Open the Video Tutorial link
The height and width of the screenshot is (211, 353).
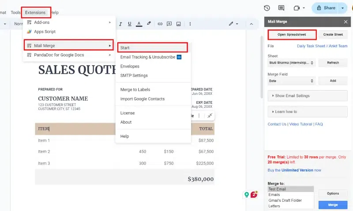[x=301, y=124]
